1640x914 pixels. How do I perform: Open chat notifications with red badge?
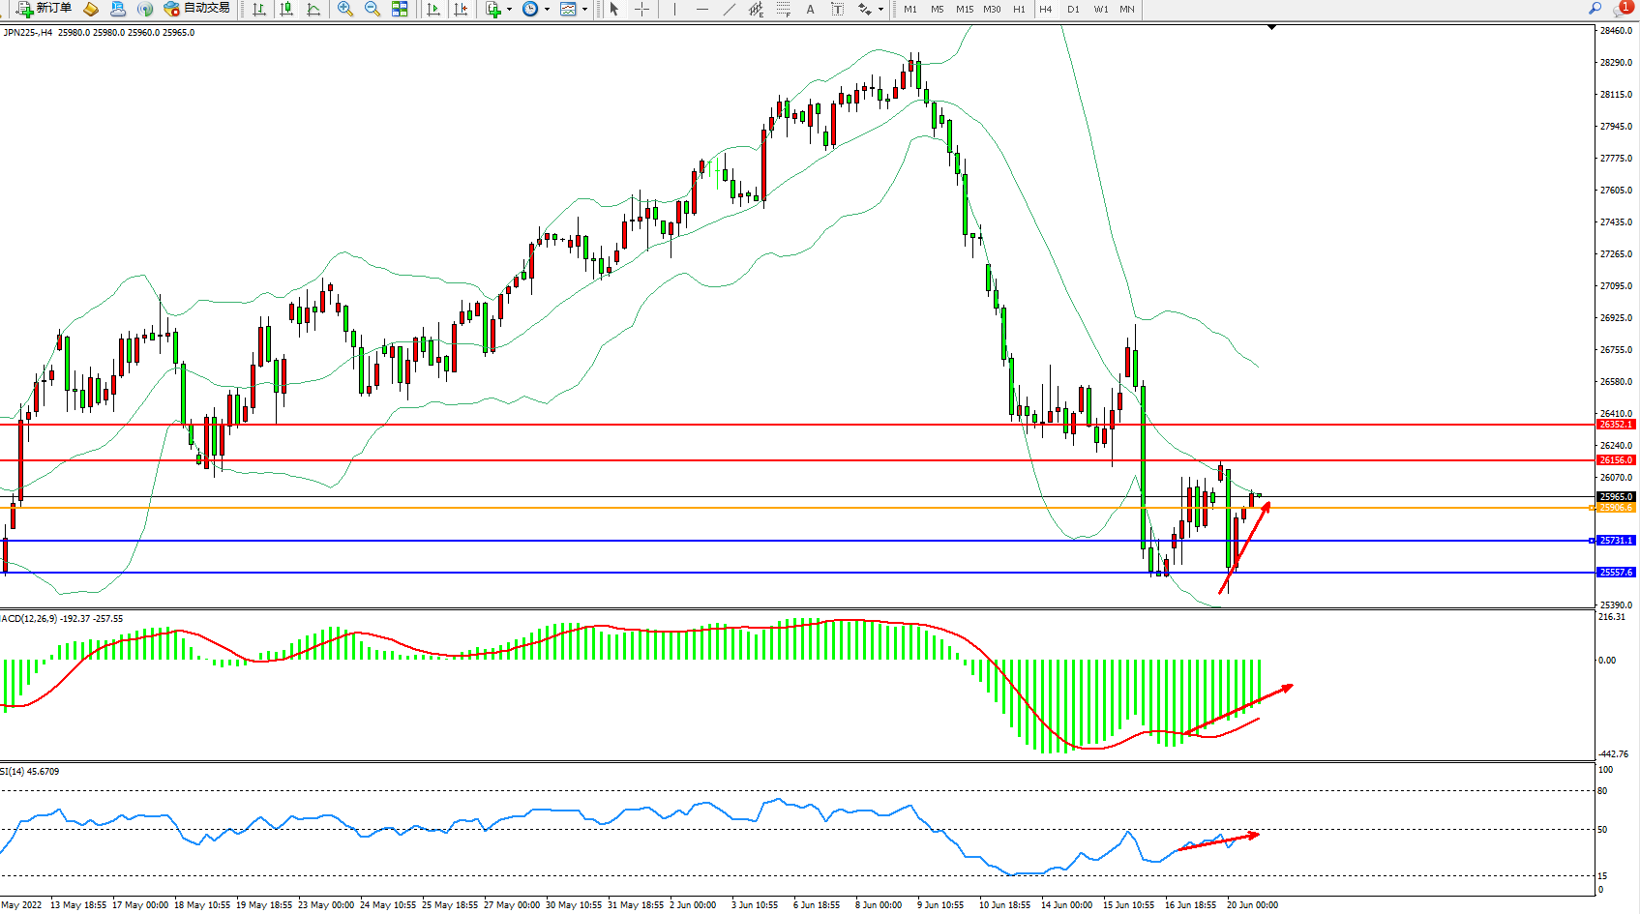(1622, 8)
